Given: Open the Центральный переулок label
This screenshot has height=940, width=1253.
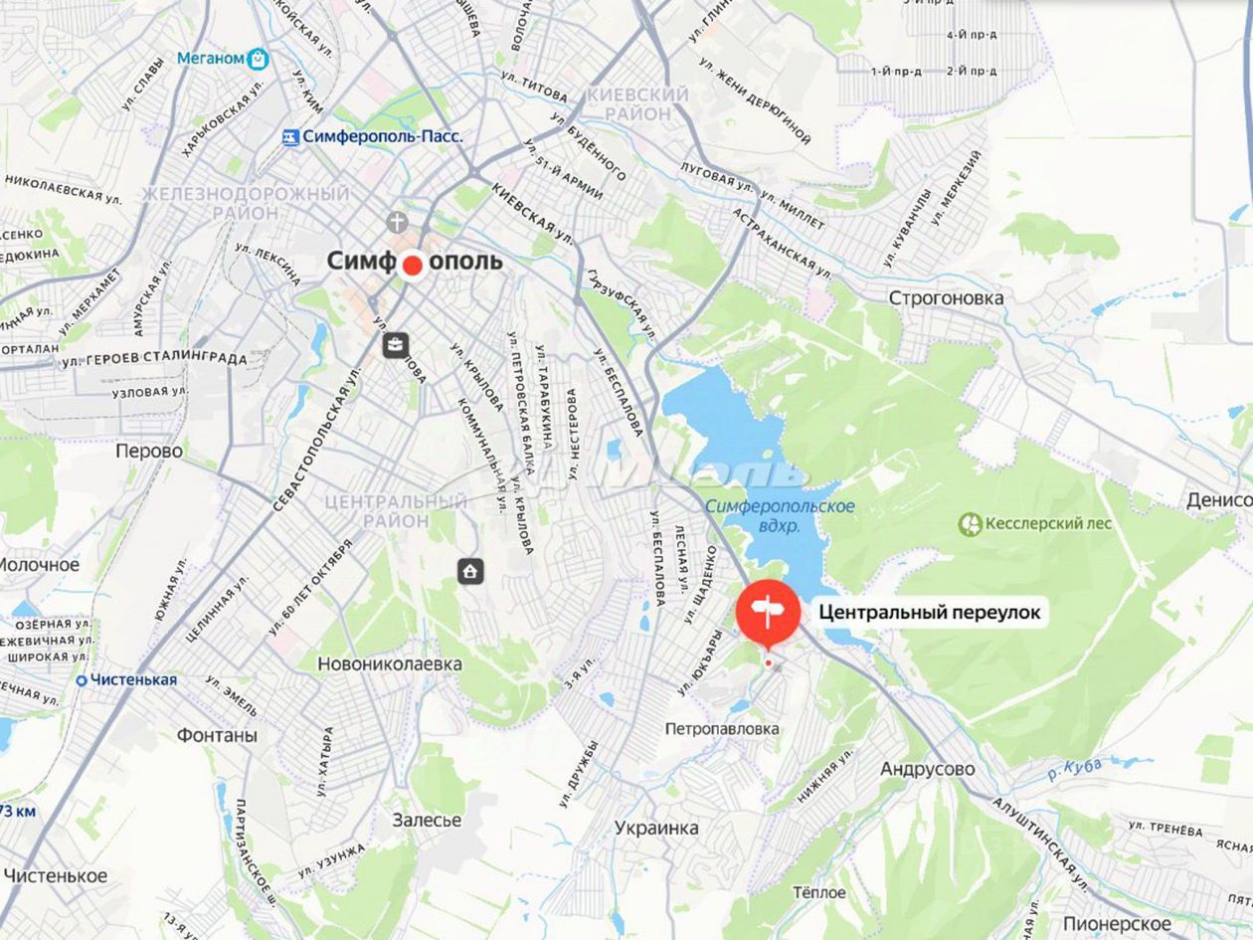Looking at the screenshot, I should 930,613.
